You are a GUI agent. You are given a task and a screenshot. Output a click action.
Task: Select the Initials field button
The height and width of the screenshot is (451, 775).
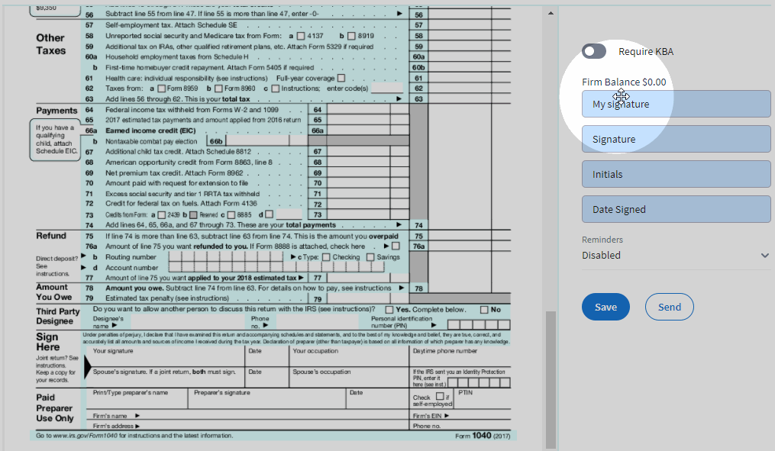click(676, 174)
